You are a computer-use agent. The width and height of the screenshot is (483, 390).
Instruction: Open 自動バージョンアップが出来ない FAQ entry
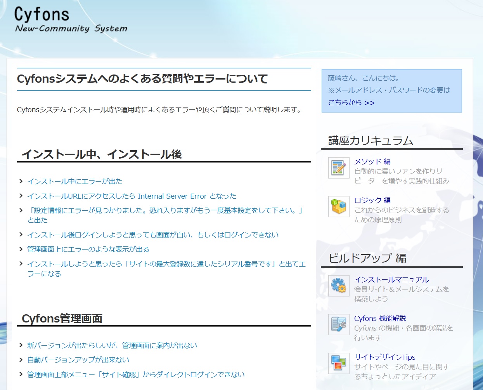pyautogui.click(x=78, y=360)
